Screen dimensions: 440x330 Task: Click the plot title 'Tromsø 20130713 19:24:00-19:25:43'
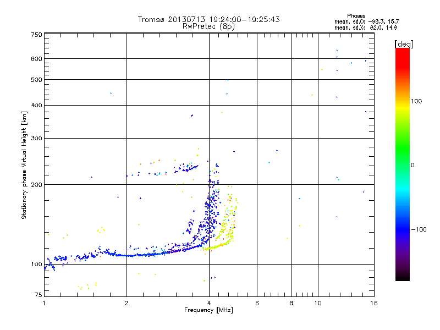(x=208, y=19)
